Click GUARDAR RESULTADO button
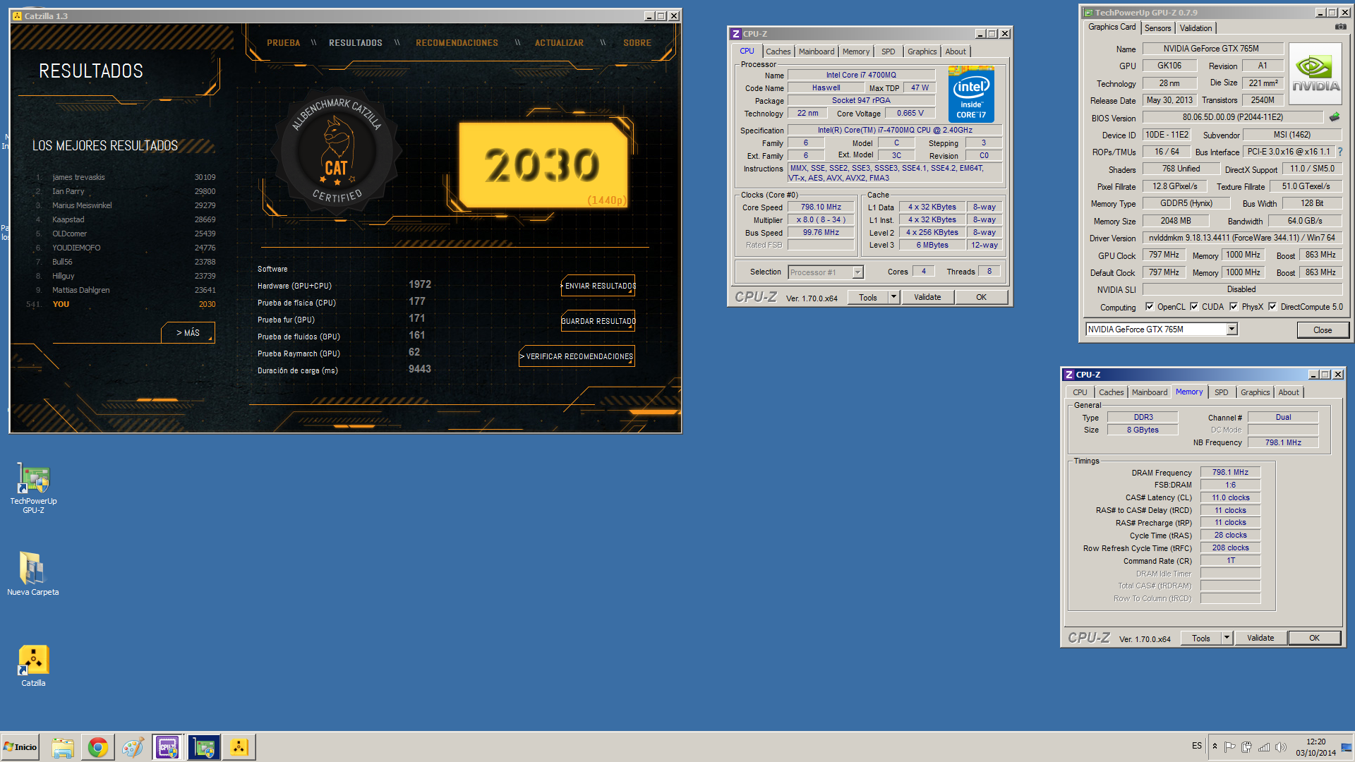Image resolution: width=1355 pixels, height=762 pixels. coord(598,321)
